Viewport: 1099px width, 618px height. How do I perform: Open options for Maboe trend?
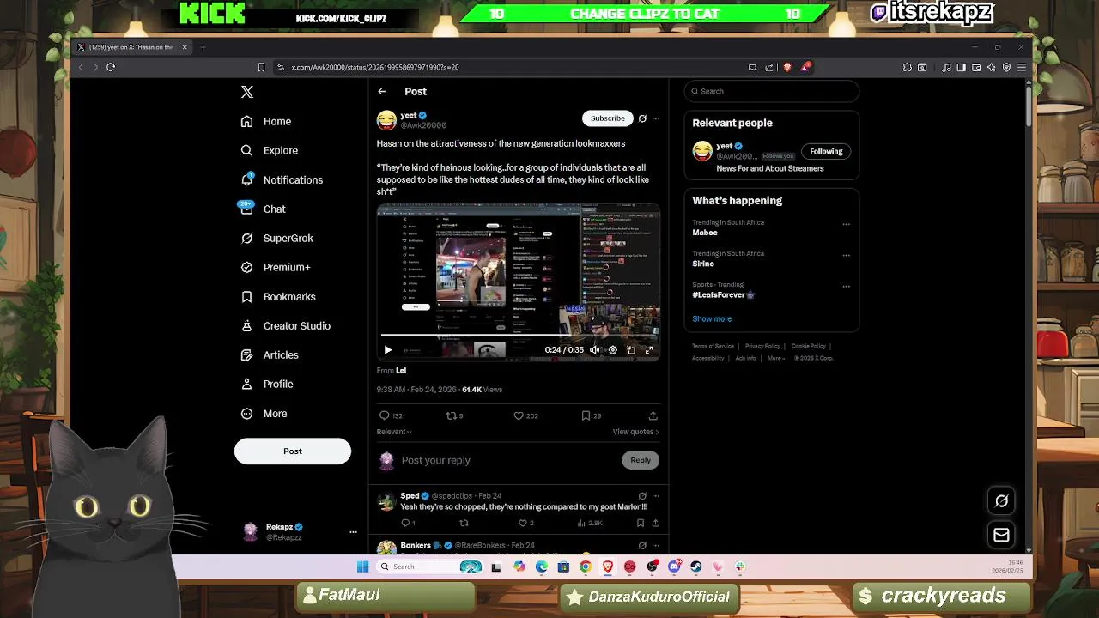pyautogui.click(x=846, y=225)
